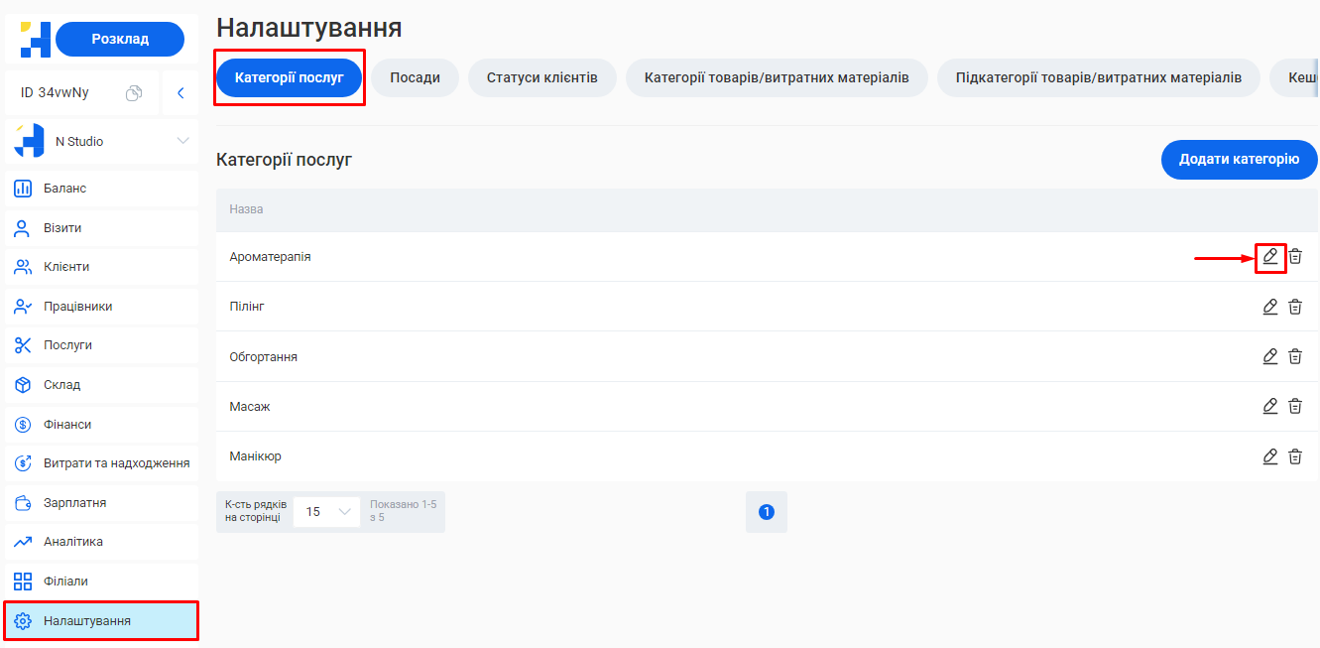Remove the Манікюр category using trash icon
This screenshot has height=648, width=1320.
pyautogui.click(x=1295, y=456)
